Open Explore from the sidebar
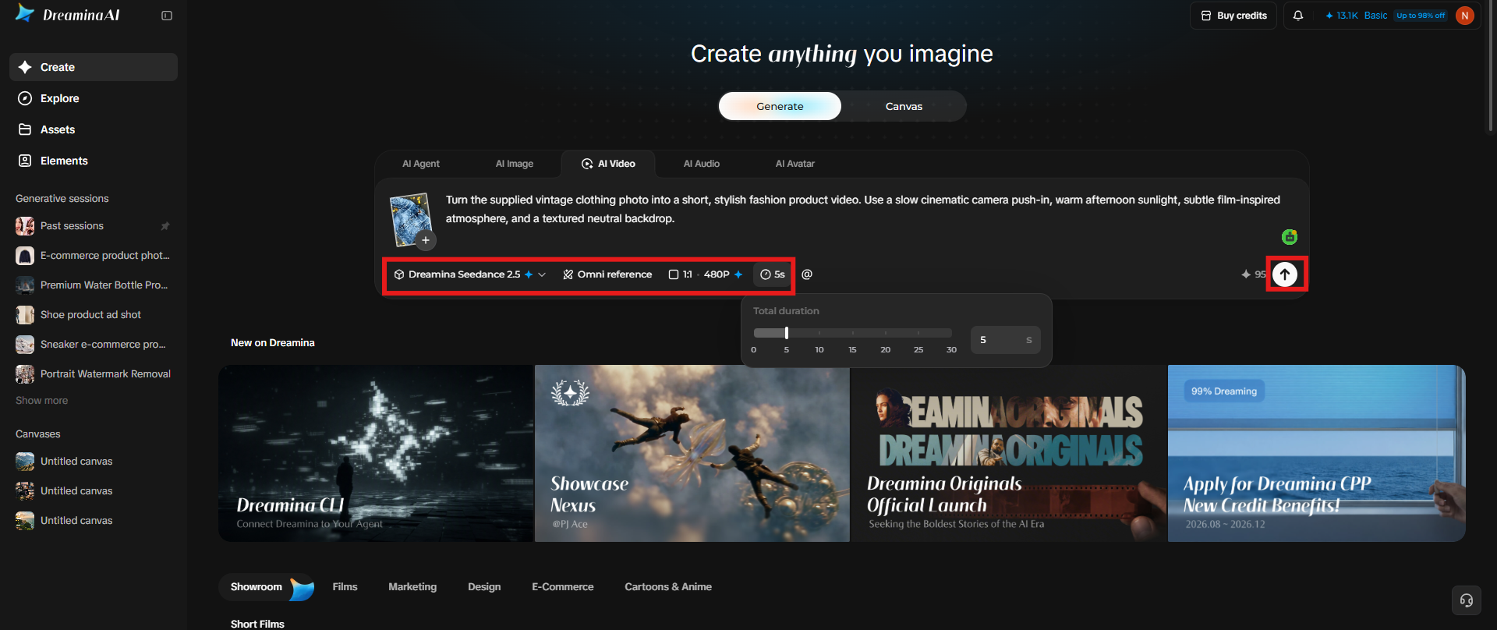Image resolution: width=1497 pixels, height=630 pixels. (x=94, y=98)
